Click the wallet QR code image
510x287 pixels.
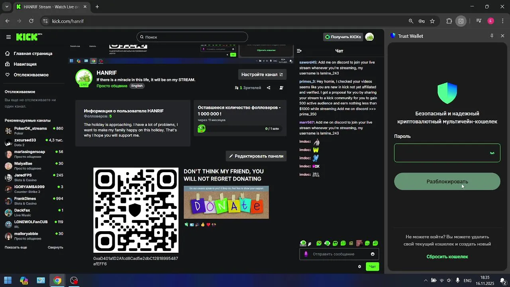tap(136, 210)
